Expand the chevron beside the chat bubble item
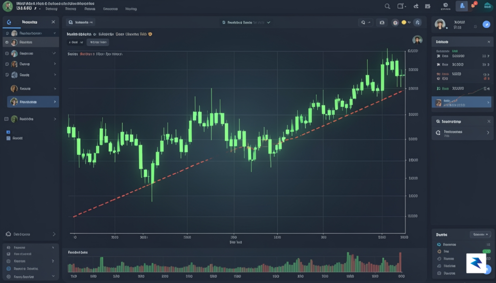This screenshot has width=496, height=283. pos(54,234)
